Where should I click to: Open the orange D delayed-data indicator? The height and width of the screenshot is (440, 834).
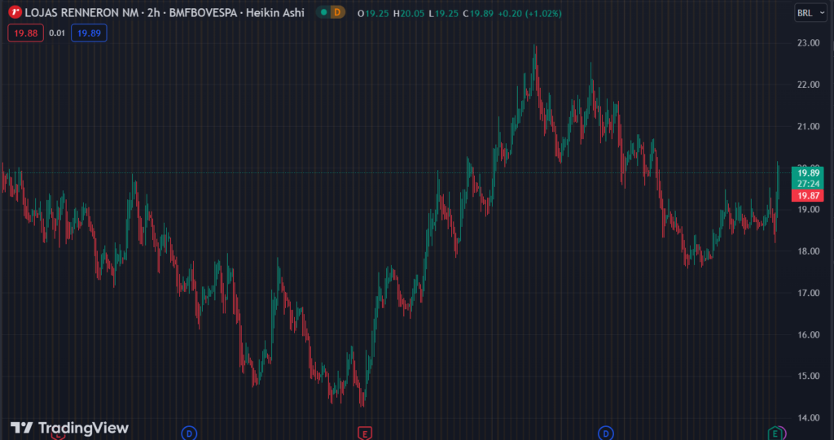tap(337, 12)
